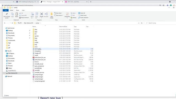Select the www folder

[x=36, y=47]
